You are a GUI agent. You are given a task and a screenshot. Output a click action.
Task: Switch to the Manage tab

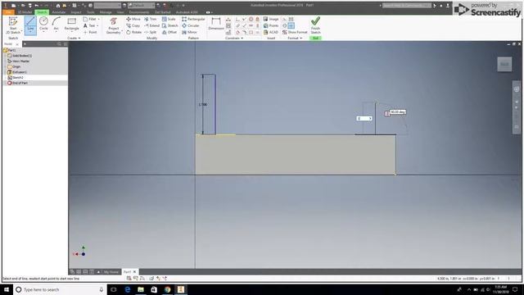[106, 12]
